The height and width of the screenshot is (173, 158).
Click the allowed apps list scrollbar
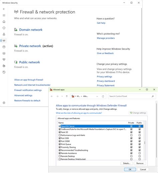[x=145, y=141]
